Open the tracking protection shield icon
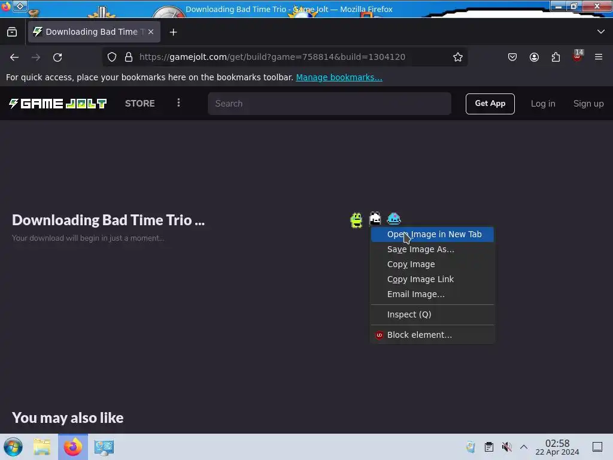Screen dimensions: 613x460 pos(112,57)
